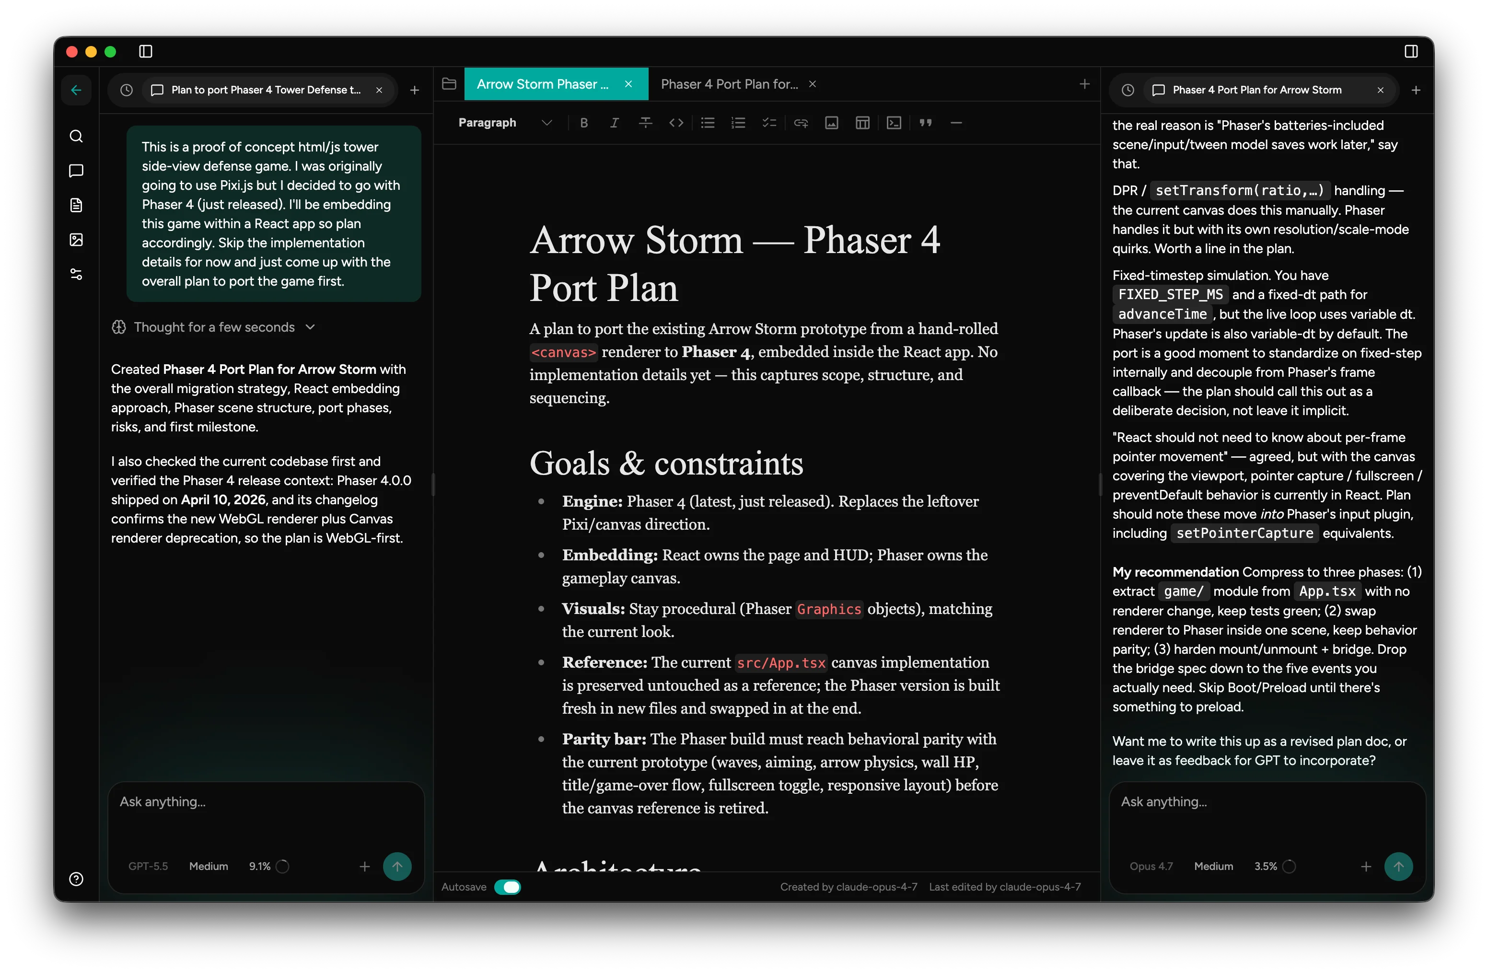Apply inline code formatting
The image size is (1488, 973).
[x=676, y=123]
